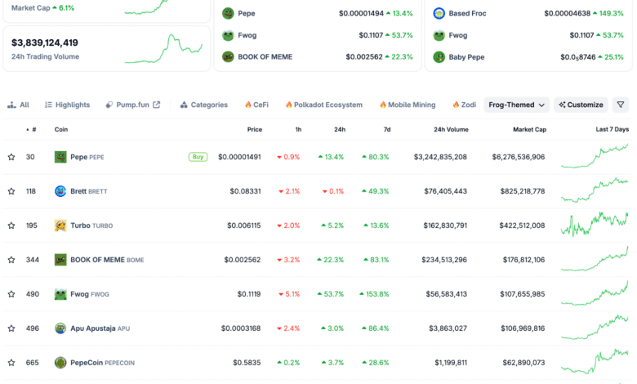Viewport: 637px width, 384px height.
Task: Open the Fwog FWOG coin link
Action: (x=90, y=294)
